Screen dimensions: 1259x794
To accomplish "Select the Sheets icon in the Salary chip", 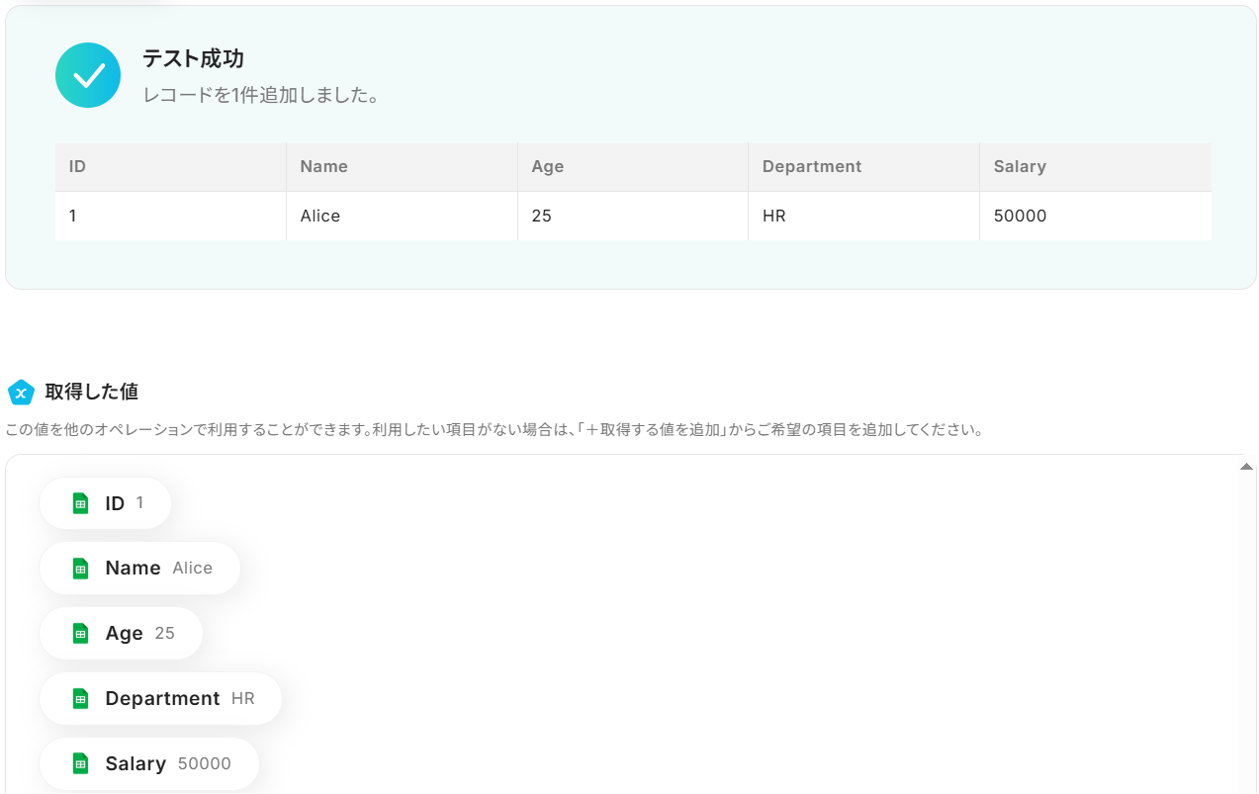I will coord(81,764).
